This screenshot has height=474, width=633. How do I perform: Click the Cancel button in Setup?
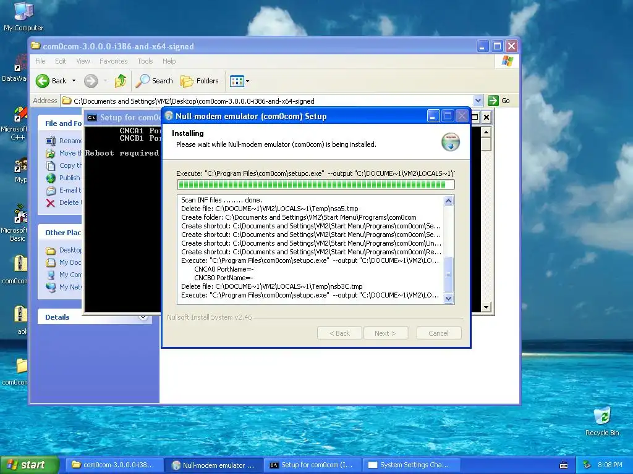438,333
